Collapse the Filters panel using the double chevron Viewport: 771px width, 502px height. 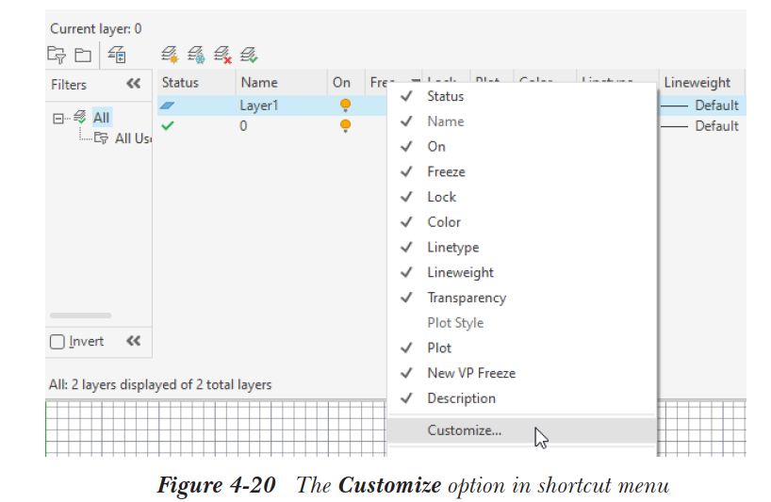[x=133, y=84]
